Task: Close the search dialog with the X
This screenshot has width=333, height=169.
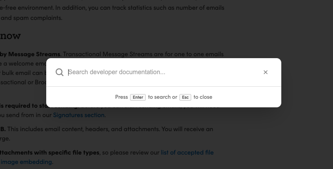Action: point(266,72)
